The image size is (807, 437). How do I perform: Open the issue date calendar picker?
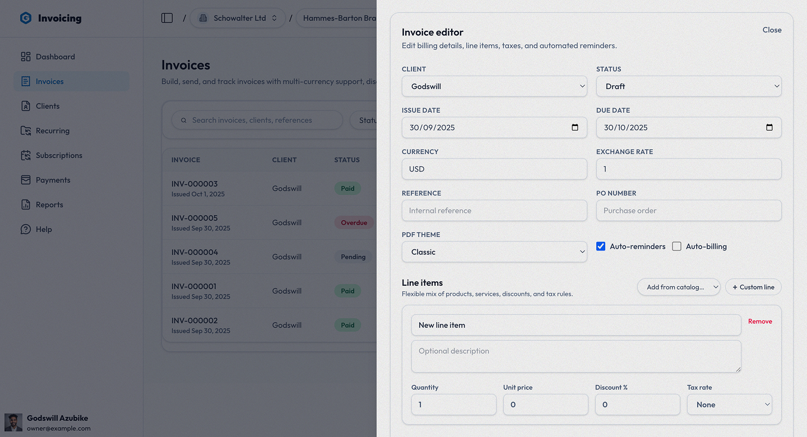pyautogui.click(x=575, y=128)
